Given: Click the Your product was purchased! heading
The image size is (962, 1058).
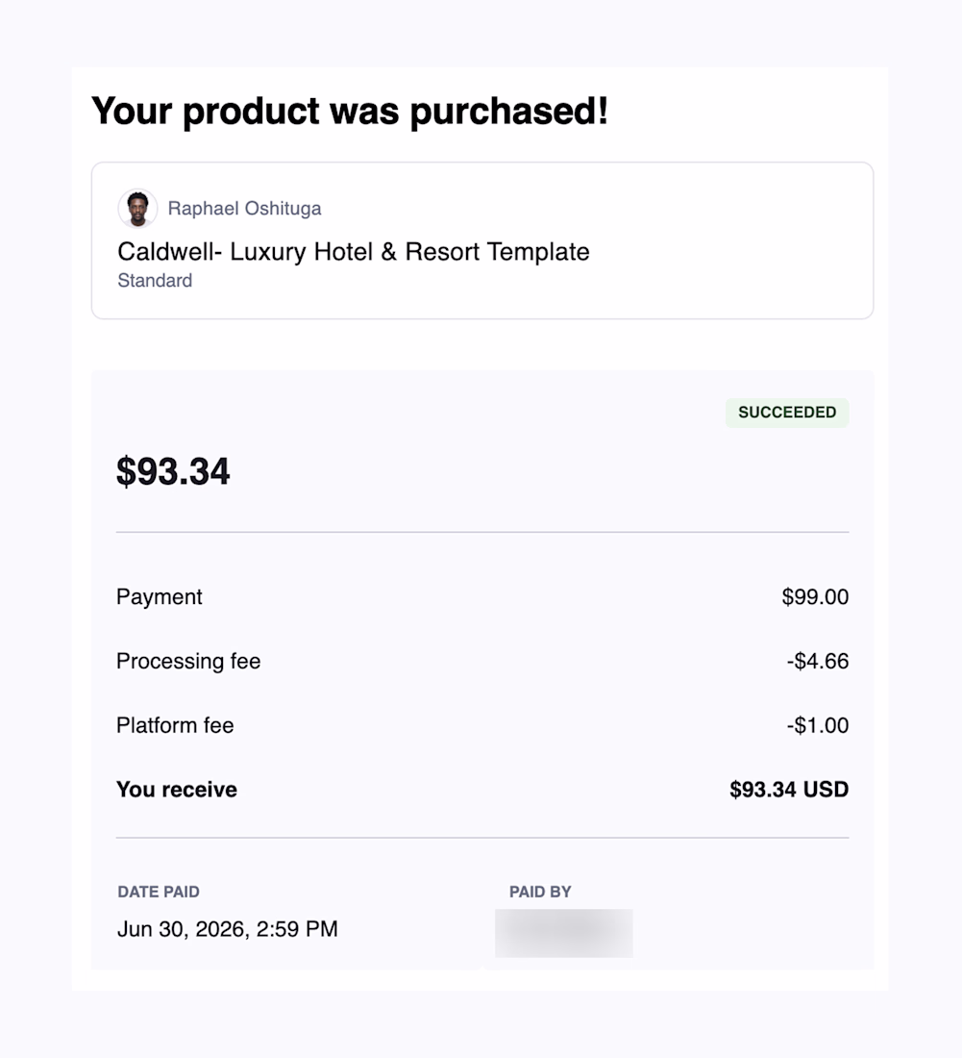Looking at the screenshot, I should pos(350,112).
